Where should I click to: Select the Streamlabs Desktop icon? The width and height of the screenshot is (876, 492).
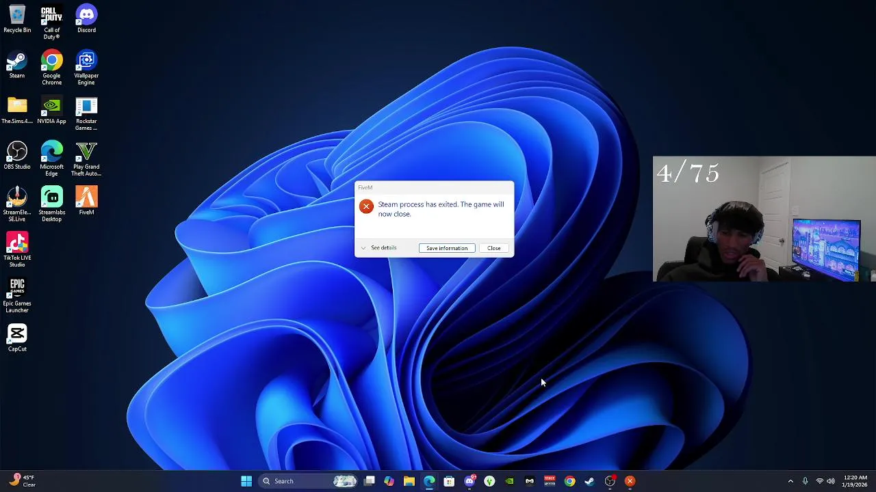click(x=52, y=204)
